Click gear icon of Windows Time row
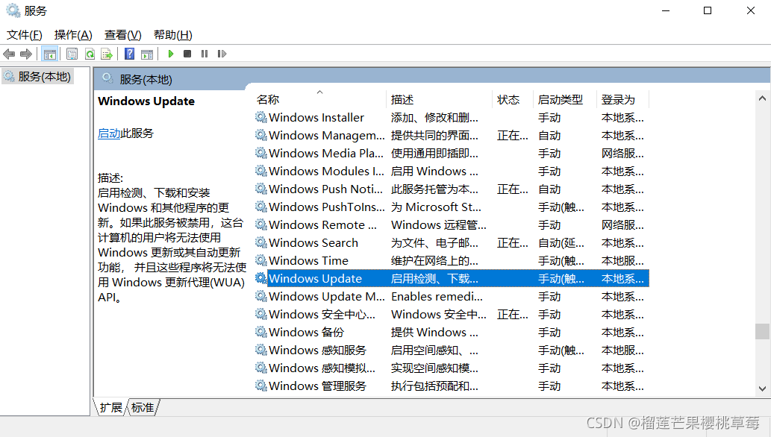Viewport: 771px width, 437px height. point(261,260)
